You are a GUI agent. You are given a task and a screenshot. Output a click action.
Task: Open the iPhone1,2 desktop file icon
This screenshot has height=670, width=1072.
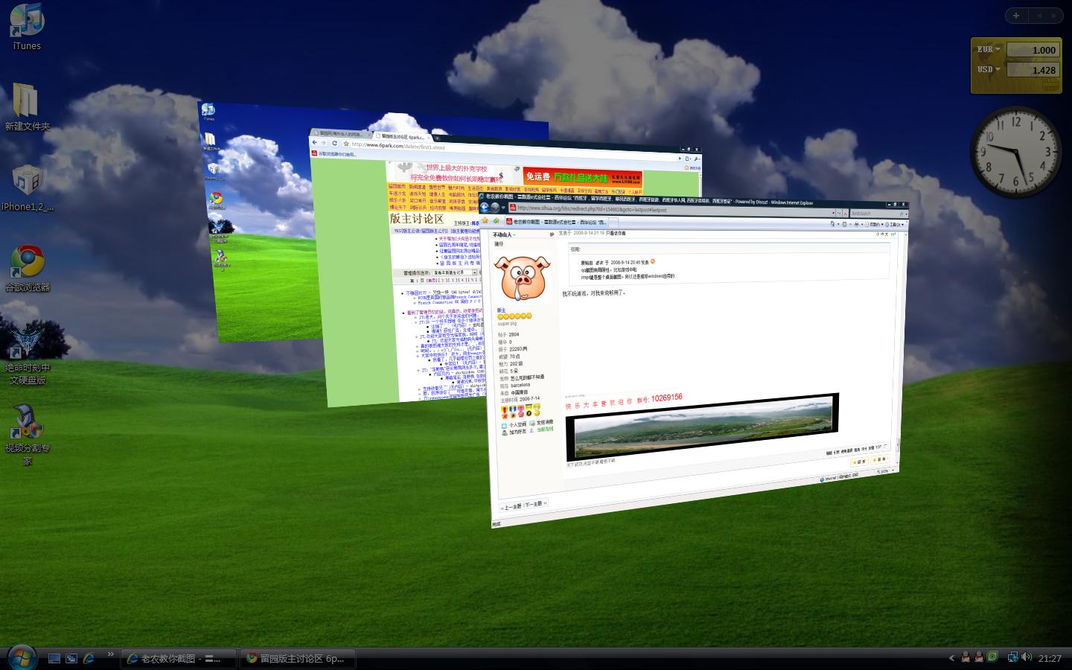(x=27, y=181)
